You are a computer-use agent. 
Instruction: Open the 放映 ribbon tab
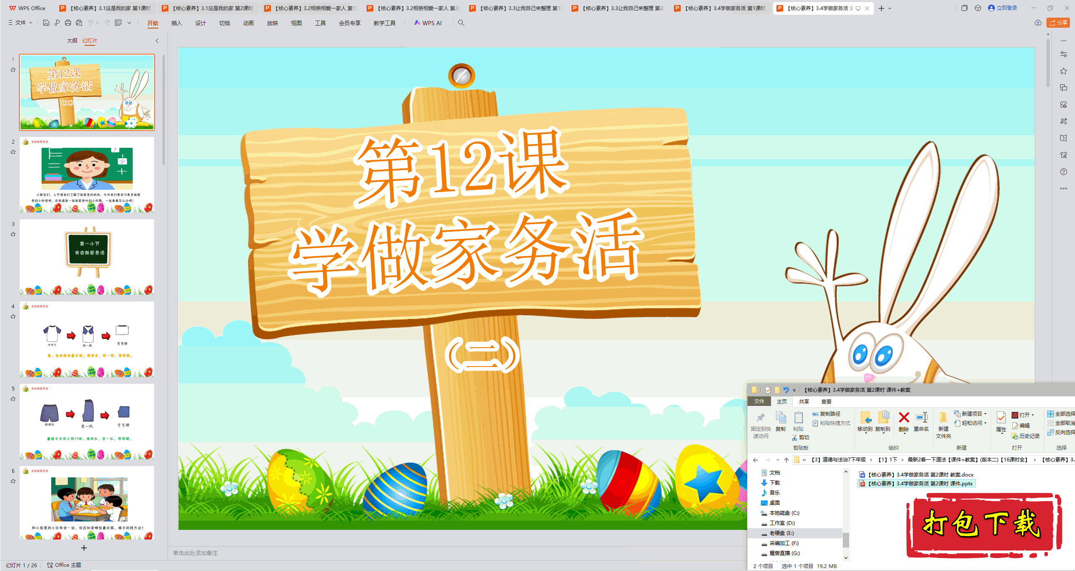pyautogui.click(x=272, y=23)
